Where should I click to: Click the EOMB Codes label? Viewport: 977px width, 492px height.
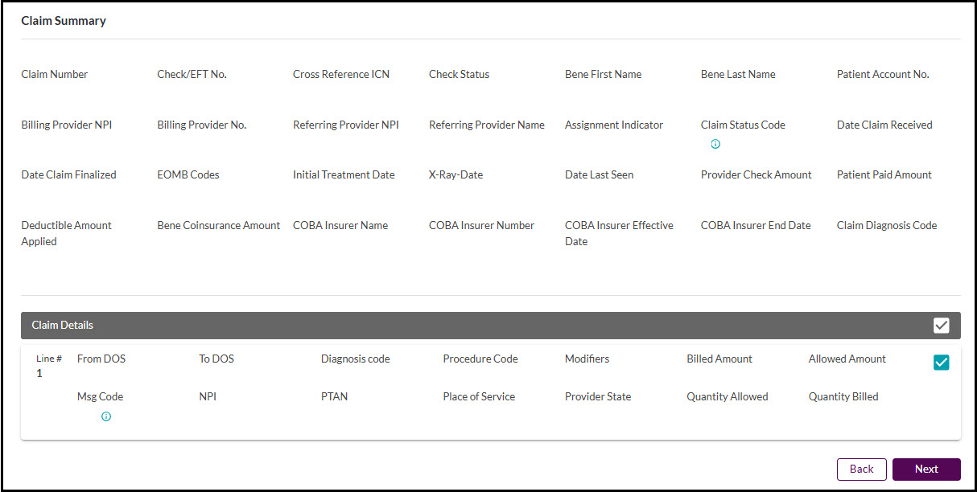tap(188, 174)
